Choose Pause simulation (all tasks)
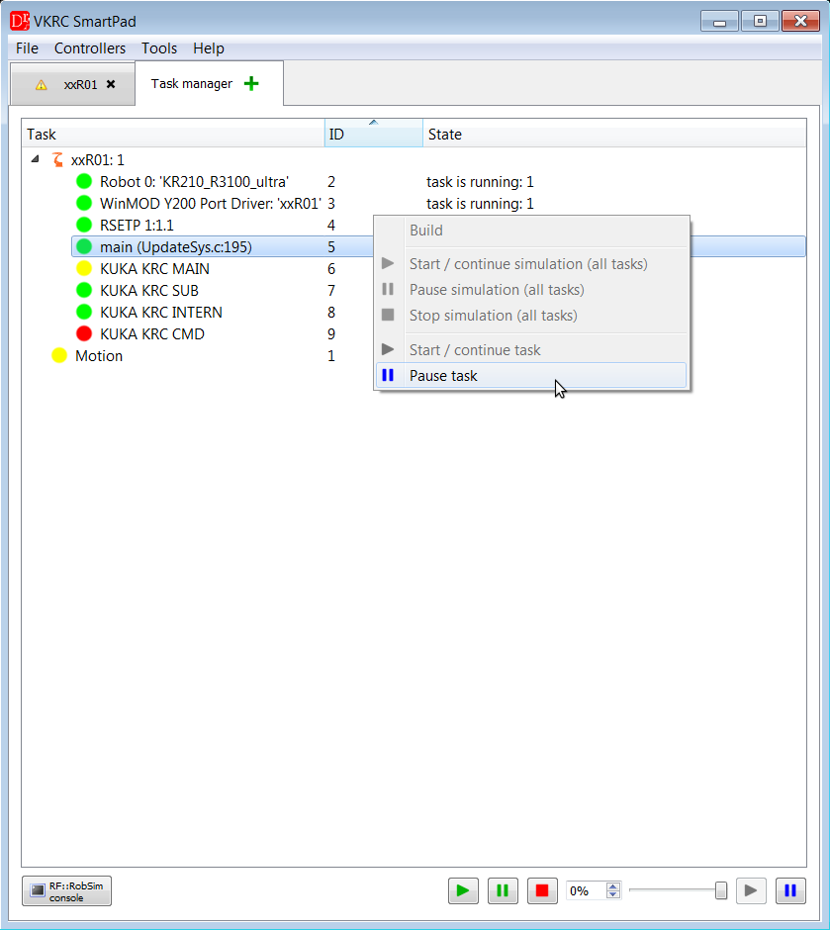 531,290
